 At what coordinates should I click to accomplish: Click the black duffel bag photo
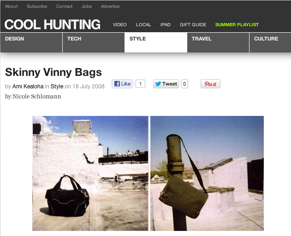click(90, 173)
